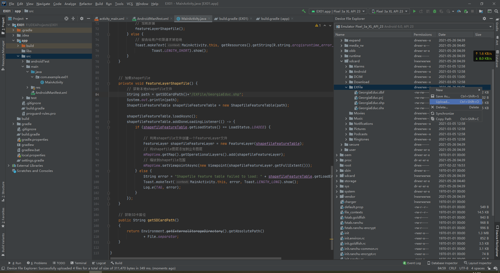
Task: Click the CRLF line separator status entry
Action: (453, 268)
